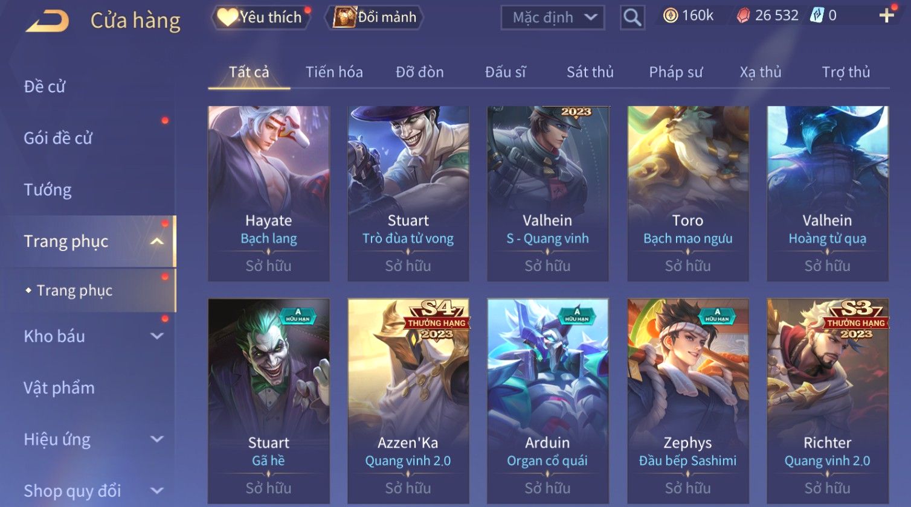
Task: Expand the Hiệu ứng sidebar section
Action: pos(157,439)
